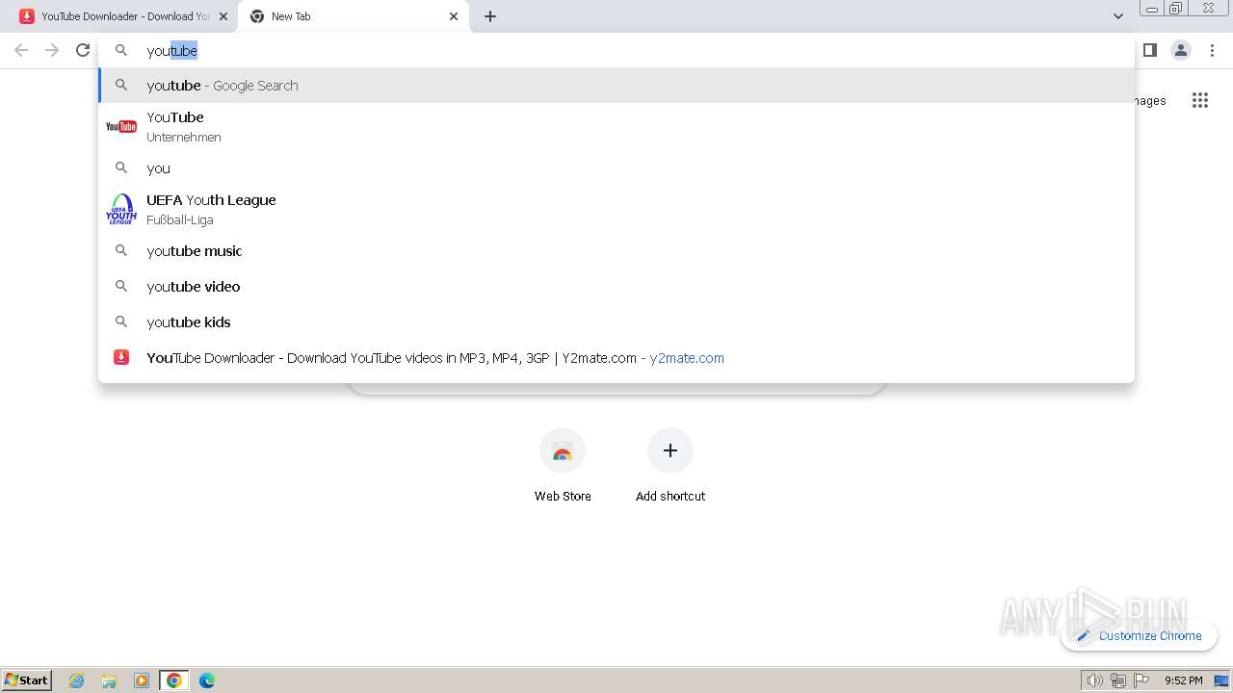Switch to the New Tab tab
This screenshot has width=1233, height=693.
click(x=353, y=16)
